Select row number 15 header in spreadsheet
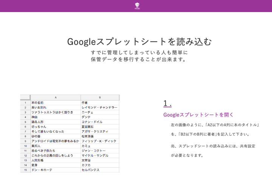 pos(25,170)
